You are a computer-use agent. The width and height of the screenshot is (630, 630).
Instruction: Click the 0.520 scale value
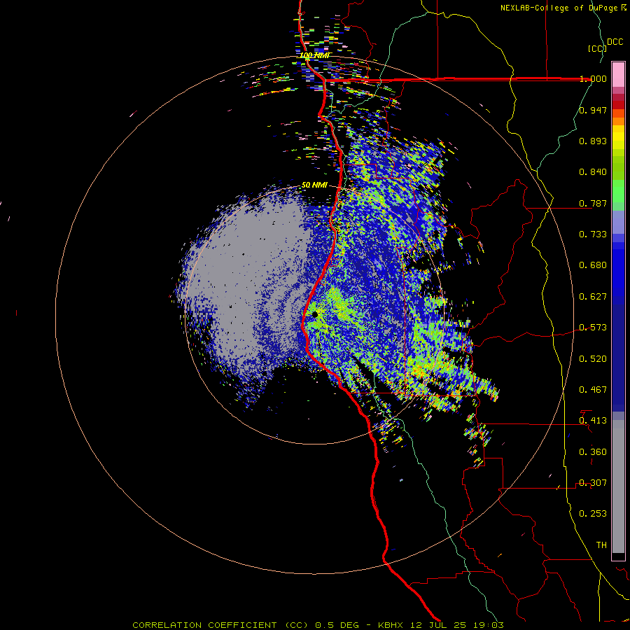(x=593, y=359)
